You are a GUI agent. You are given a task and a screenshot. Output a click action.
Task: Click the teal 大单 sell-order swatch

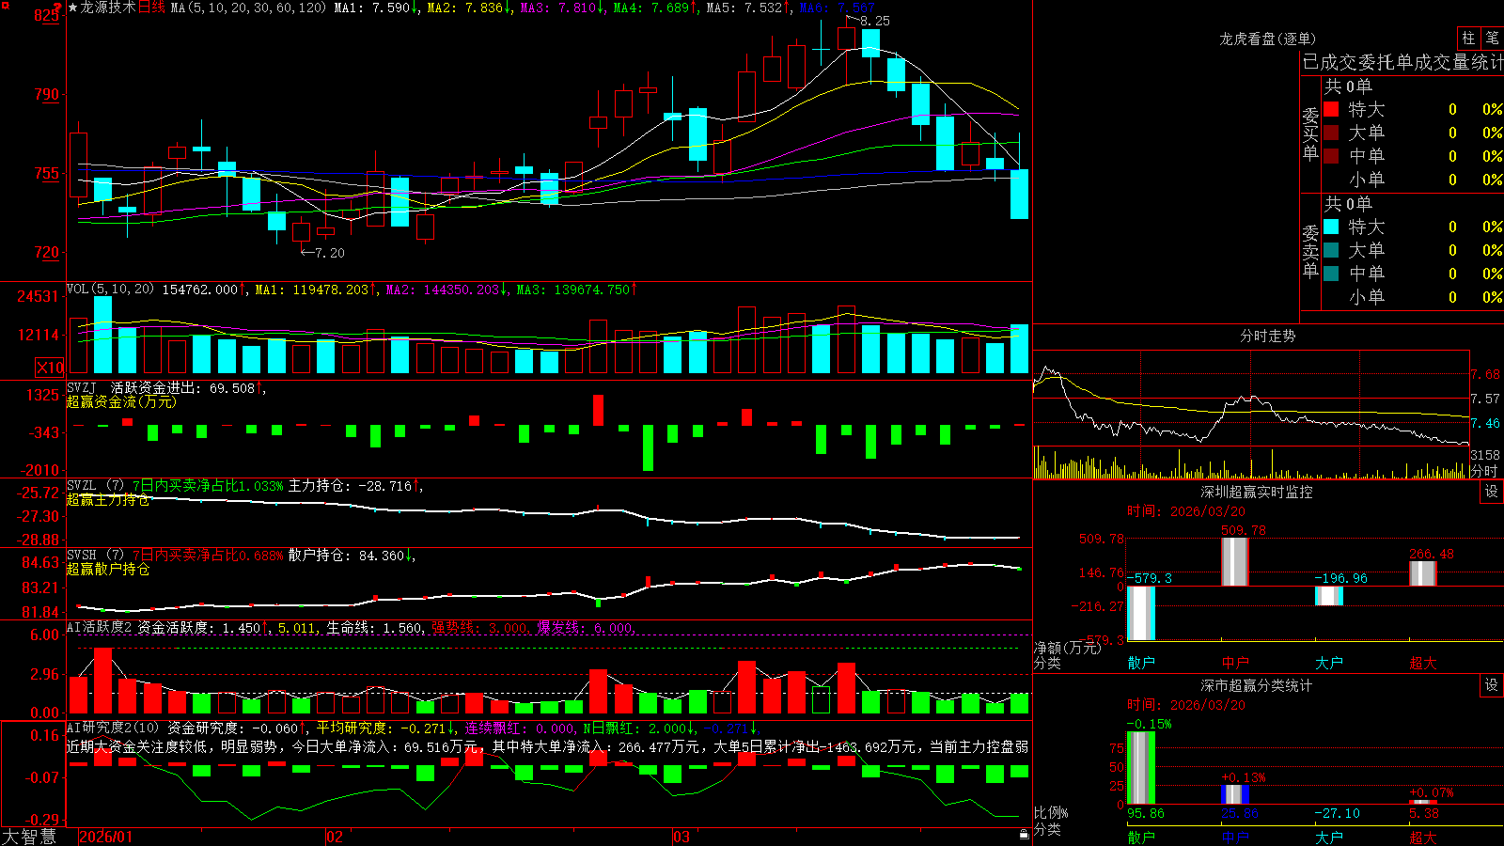click(1331, 250)
